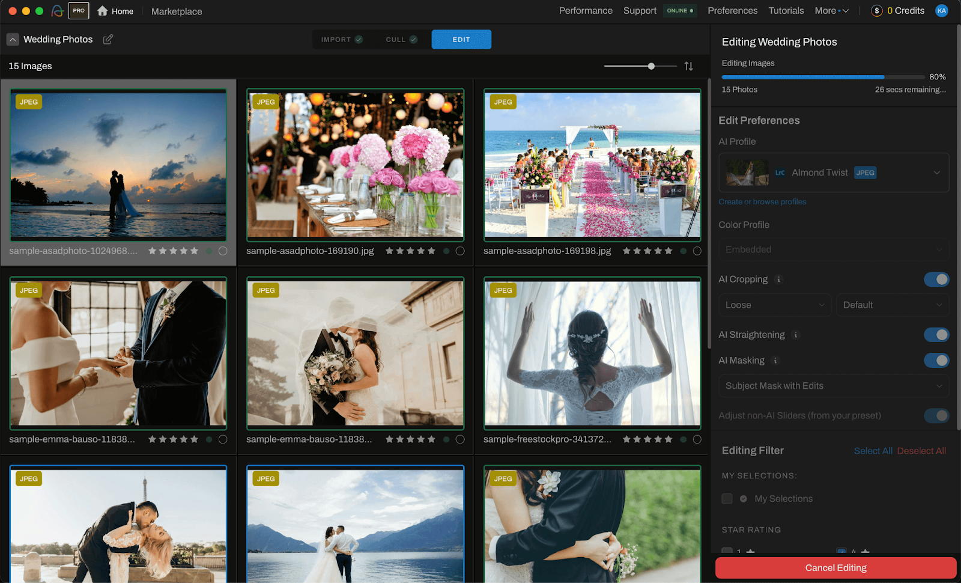This screenshot has height=583, width=961.
Task: Click the AI Masking info icon
Action: tap(775, 361)
